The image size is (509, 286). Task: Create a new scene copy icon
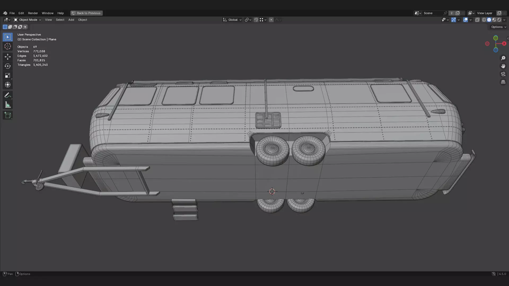tap(458, 13)
